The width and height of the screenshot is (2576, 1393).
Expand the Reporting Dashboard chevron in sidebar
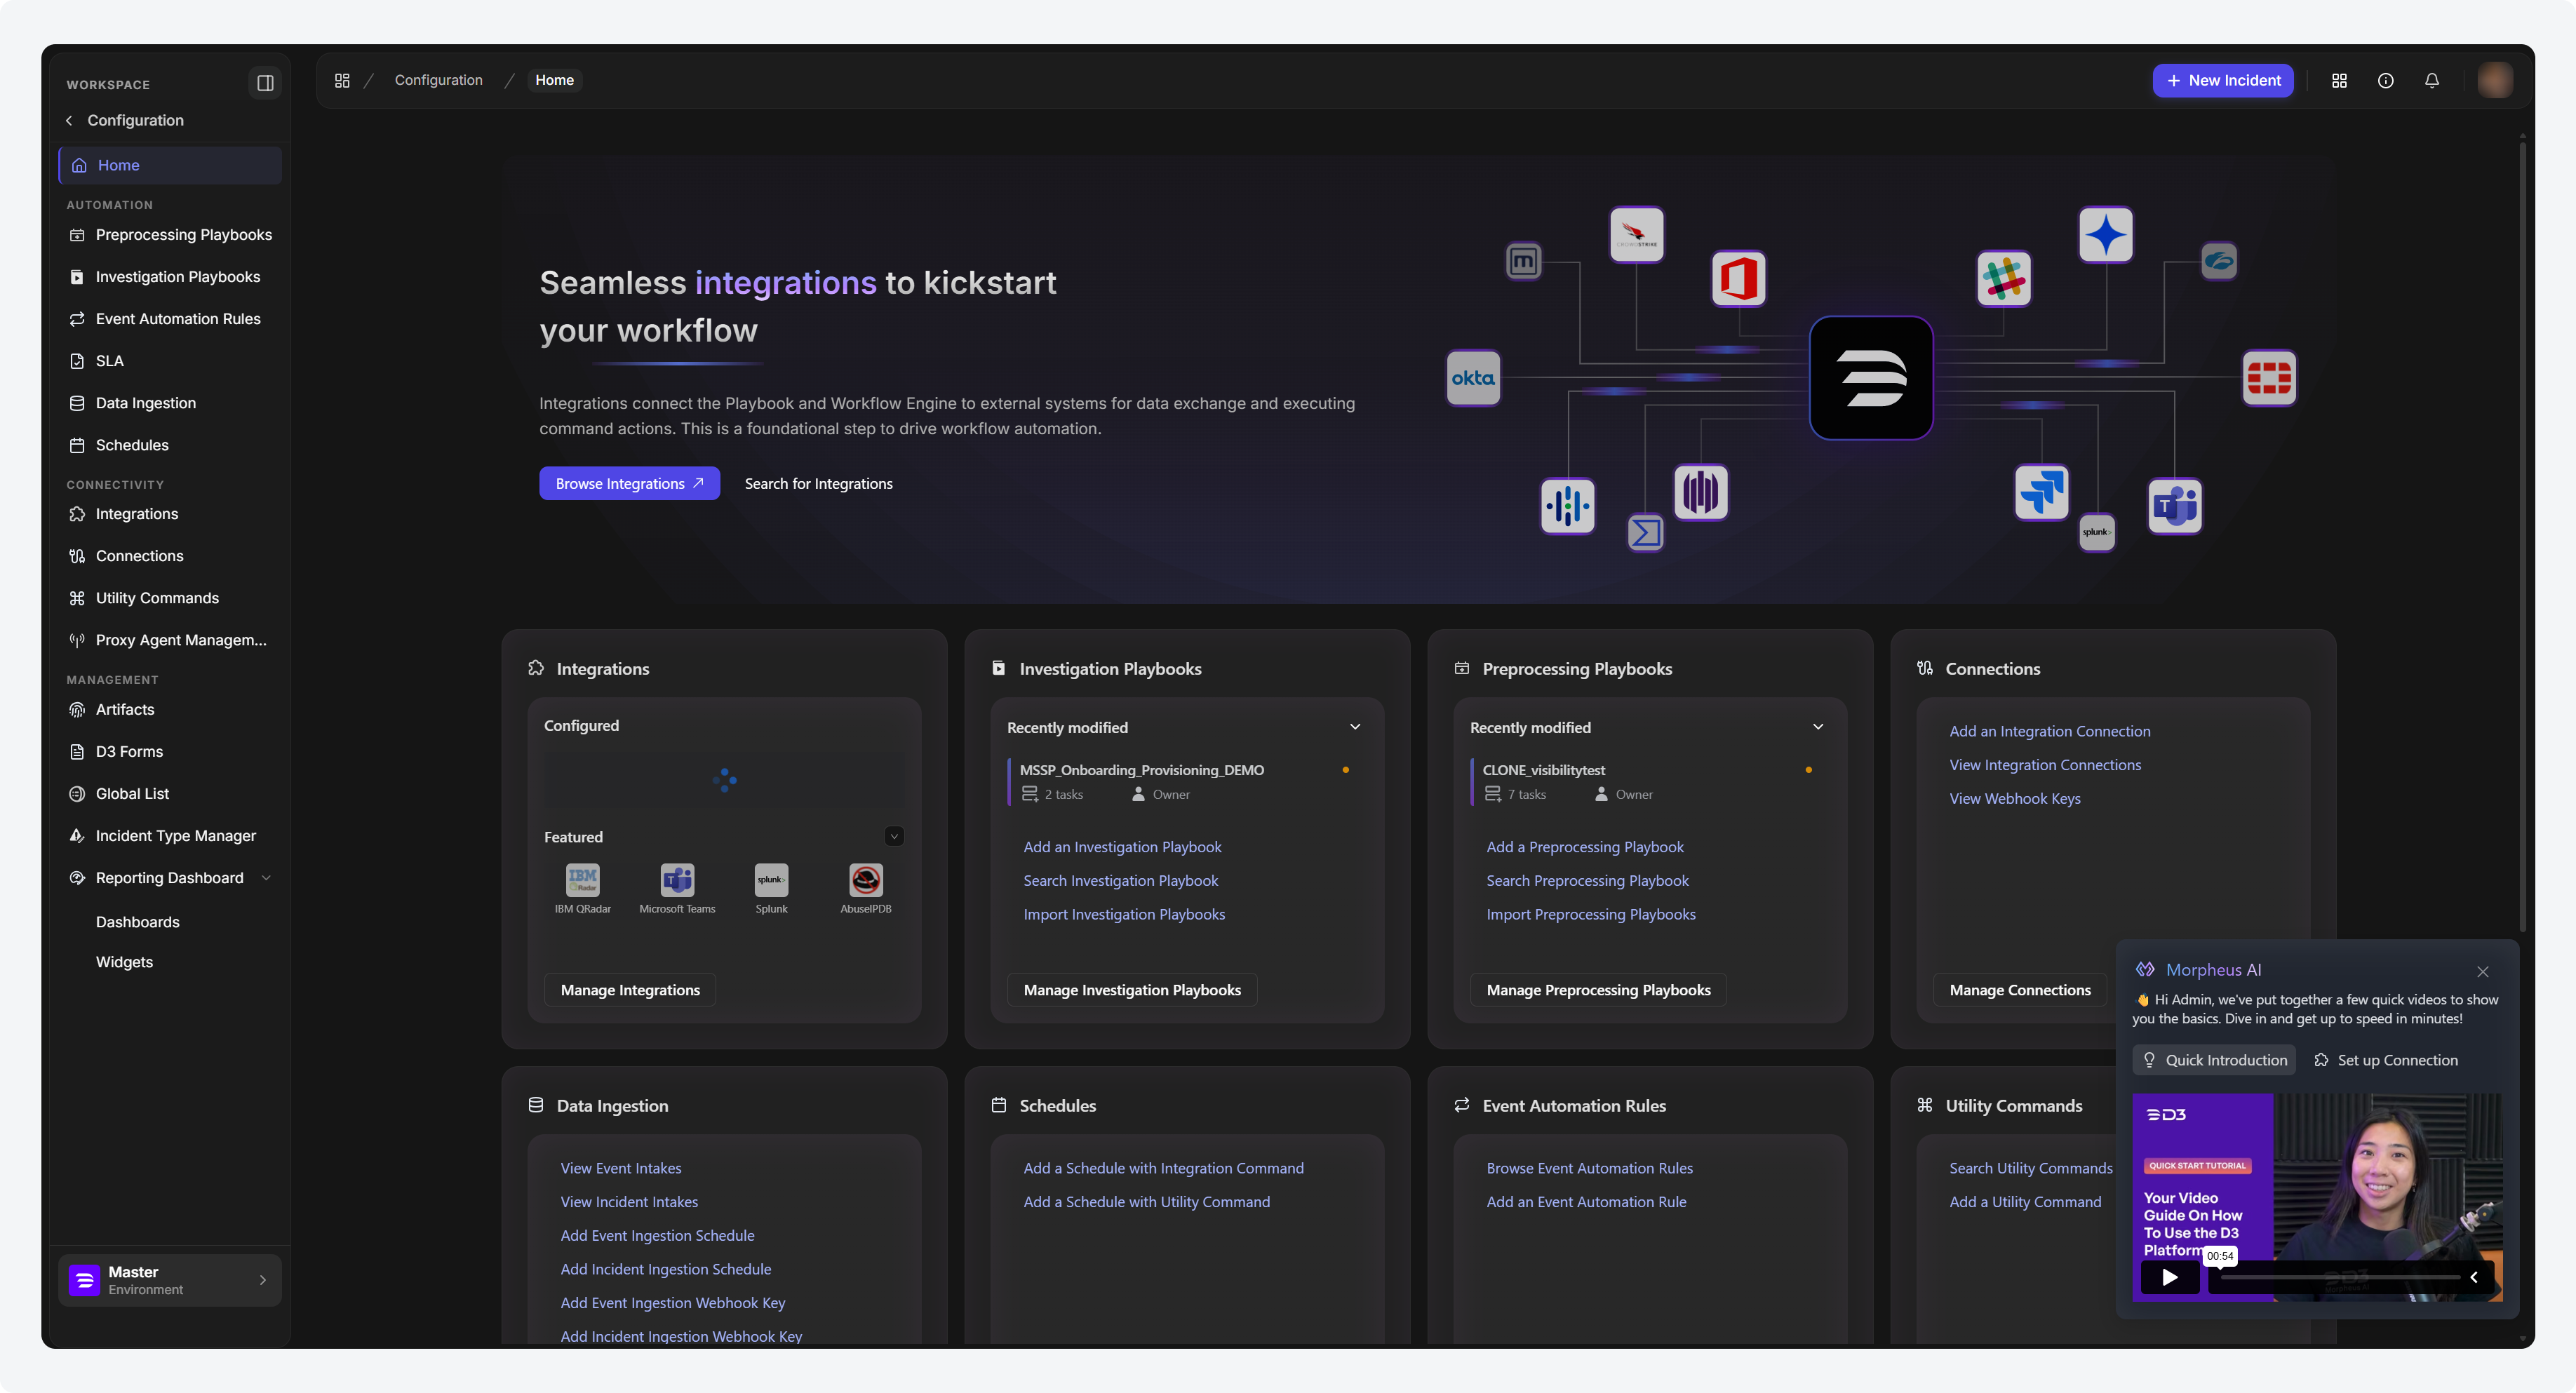coord(266,878)
